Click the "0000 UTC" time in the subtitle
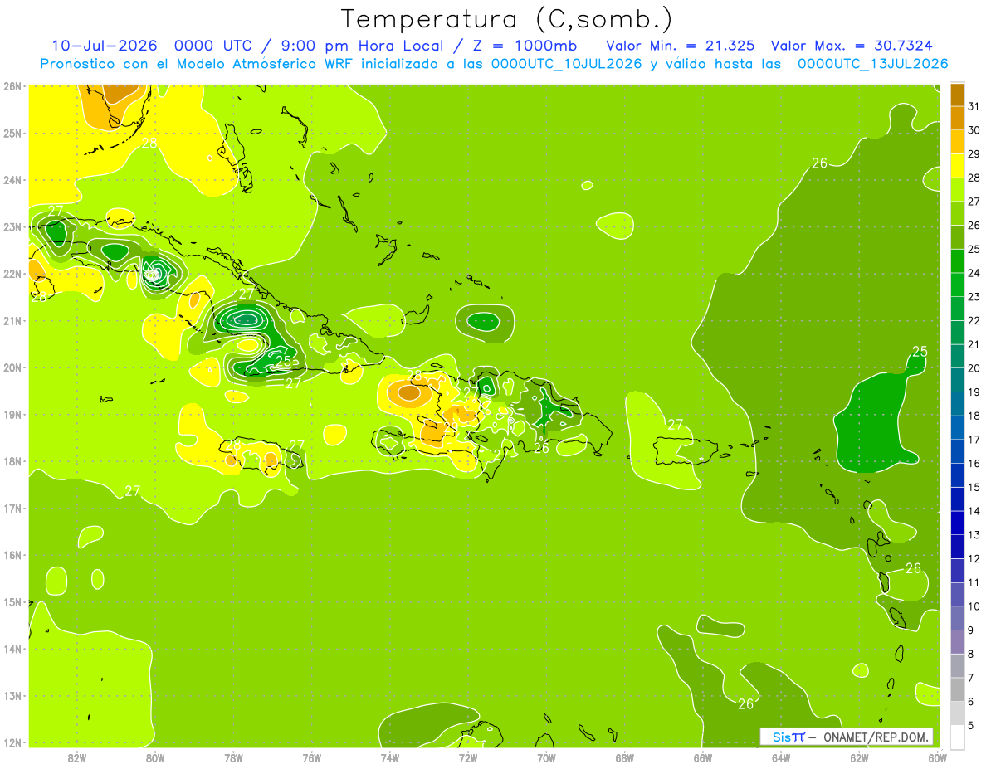The image size is (996, 769). [x=214, y=46]
